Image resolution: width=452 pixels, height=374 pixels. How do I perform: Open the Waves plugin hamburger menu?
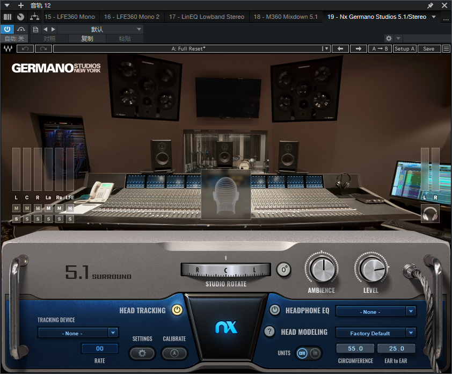pyautogui.click(x=446, y=49)
